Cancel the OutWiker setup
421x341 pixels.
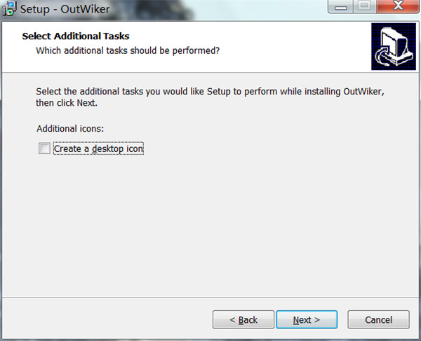pyautogui.click(x=379, y=319)
